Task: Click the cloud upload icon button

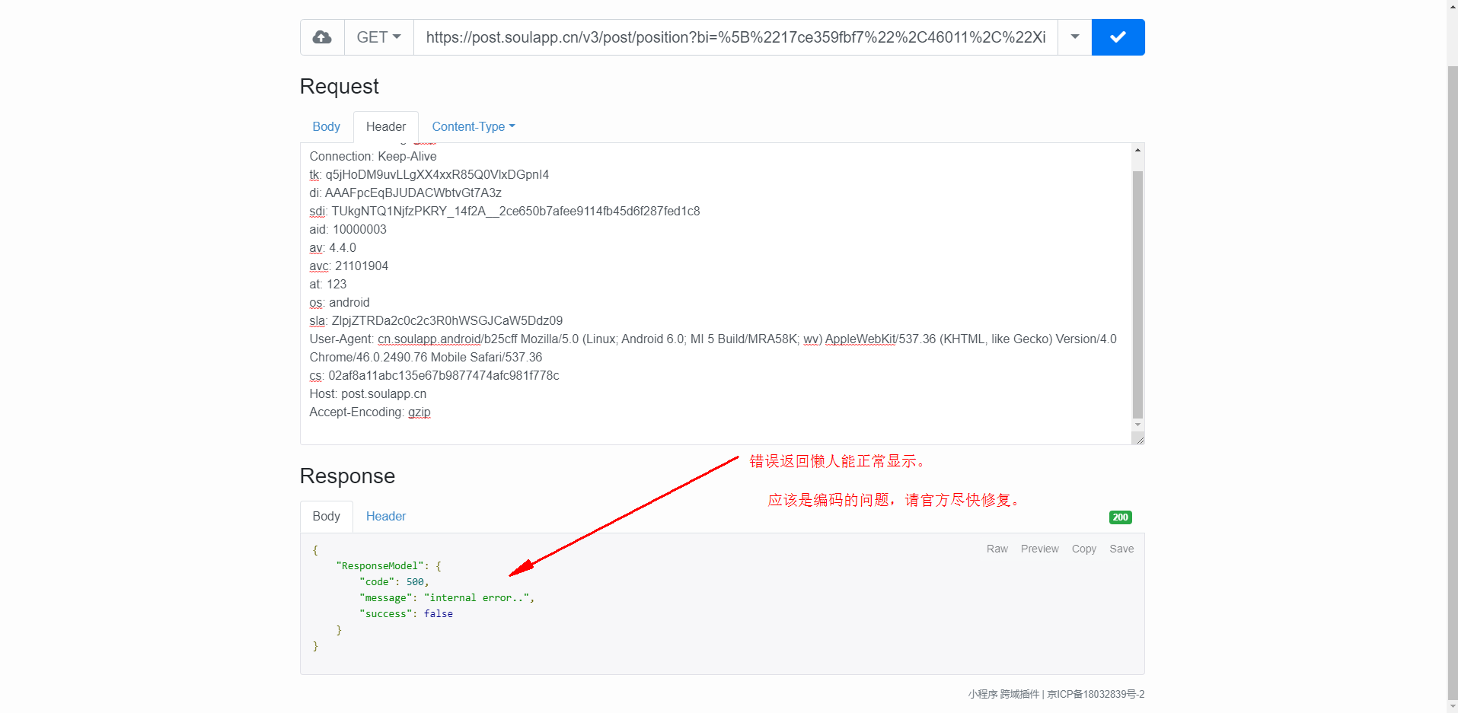Action: [x=322, y=37]
